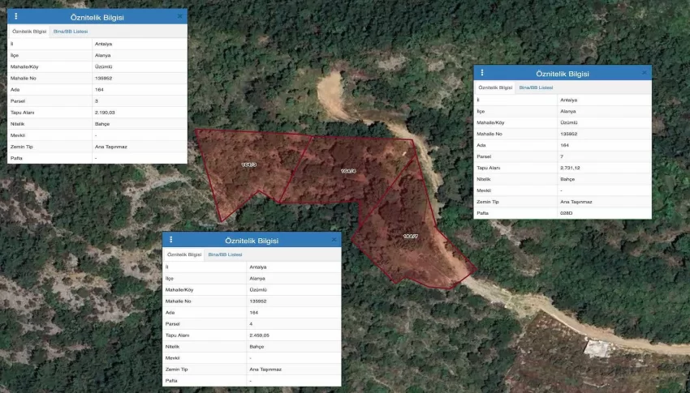
Task: Open the three-dot menu in the Parsel 4 panel
Action: pyautogui.click(x=170, y=240)
